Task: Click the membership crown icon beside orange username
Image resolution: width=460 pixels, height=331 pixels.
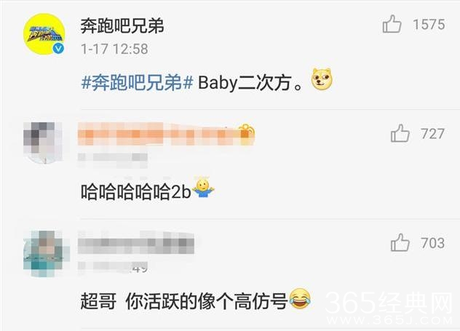Action: [x=247, y=134]
